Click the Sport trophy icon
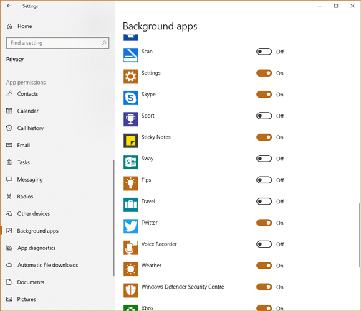Viewport: 361px width, 311px height. [x=130, y=119]
